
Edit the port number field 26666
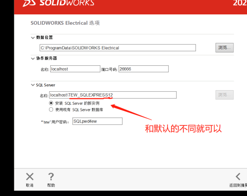click(x=144, y=69)
